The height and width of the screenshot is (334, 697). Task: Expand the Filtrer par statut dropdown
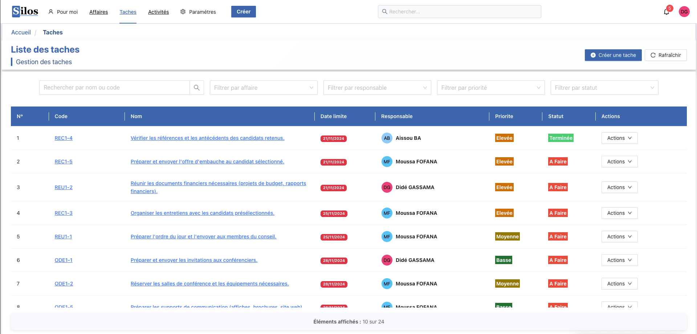[604, 88]
